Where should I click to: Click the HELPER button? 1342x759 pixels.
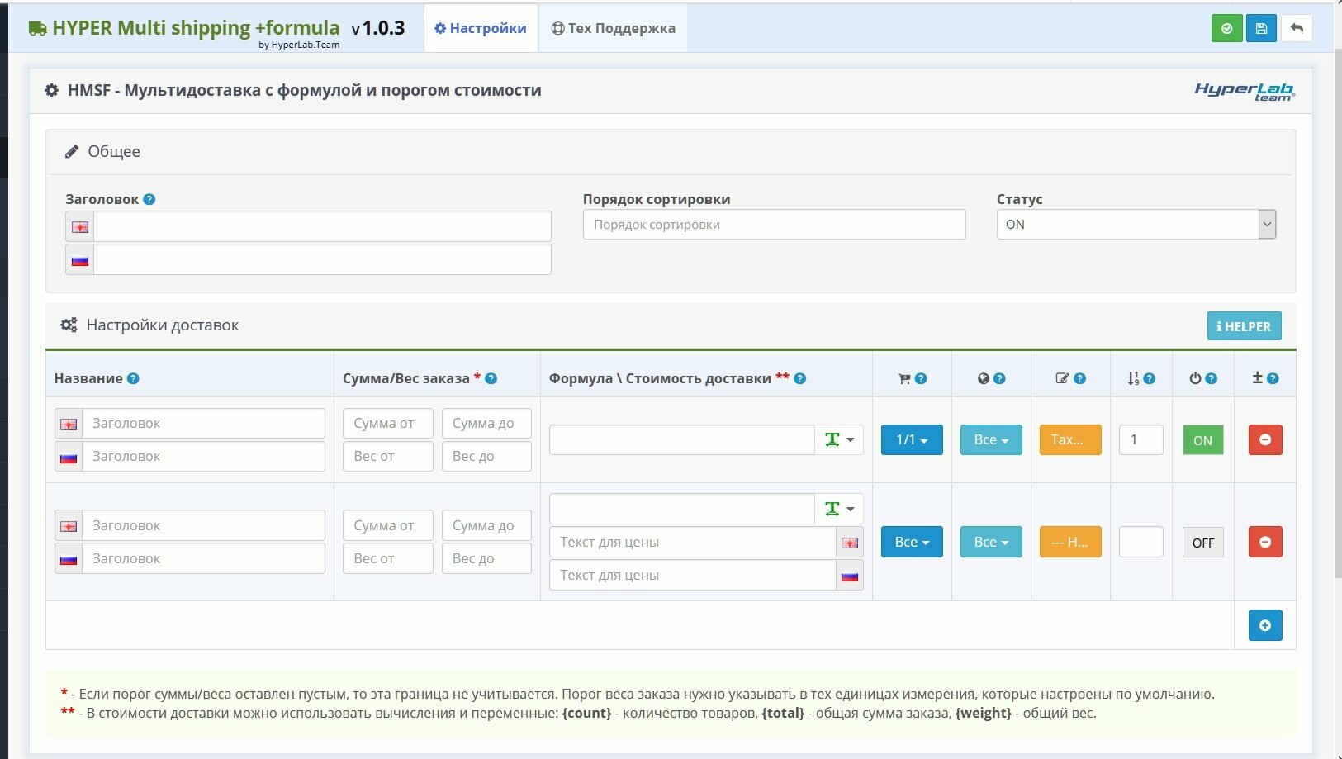[x=1244, y=326]
